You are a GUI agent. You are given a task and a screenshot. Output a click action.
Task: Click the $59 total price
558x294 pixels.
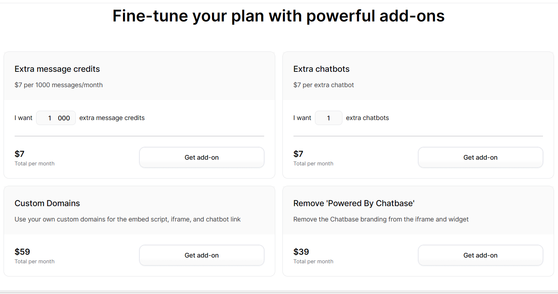tap(22, 252)
